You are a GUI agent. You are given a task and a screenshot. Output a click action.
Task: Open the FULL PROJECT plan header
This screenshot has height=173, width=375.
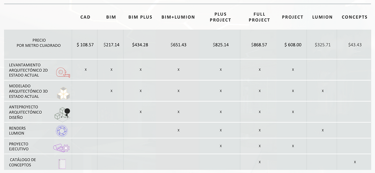pos(259,17)
